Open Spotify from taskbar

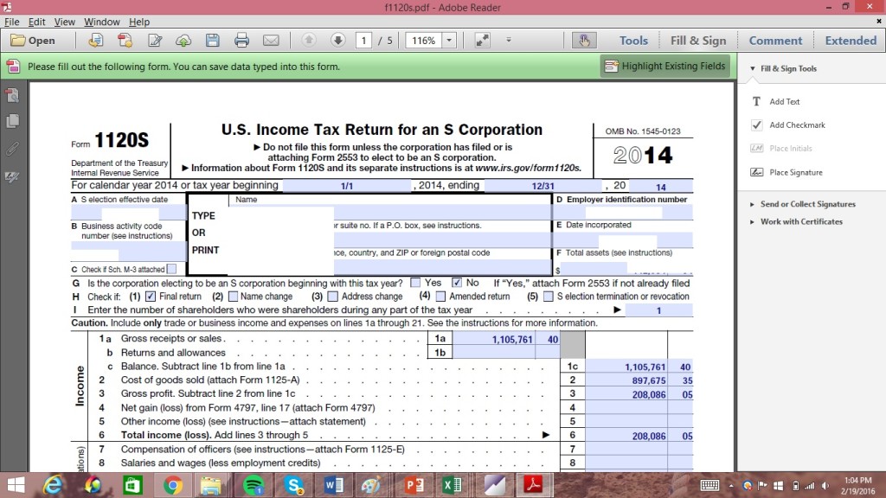coord(253,485)
